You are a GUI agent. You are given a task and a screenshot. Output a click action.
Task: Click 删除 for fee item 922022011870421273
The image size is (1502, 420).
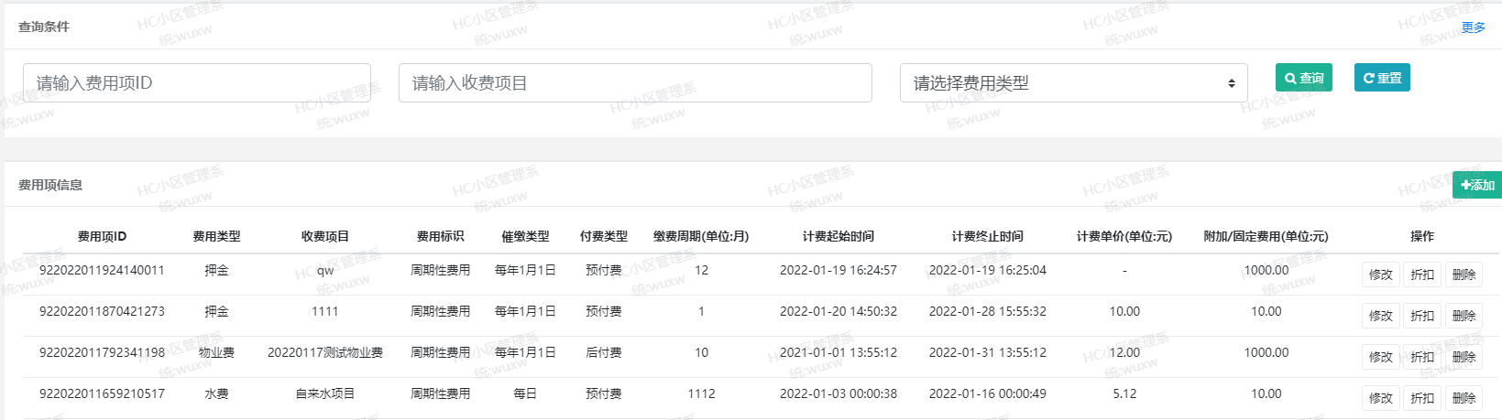pyautogui.click(x=1464, y=316)
